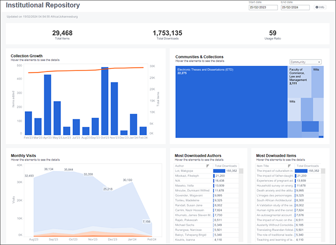The height and width of the screenshot is (245, 336).
Task: Select the Rurangwa, Narcisse author row
Action: click(x=206, y=230)
